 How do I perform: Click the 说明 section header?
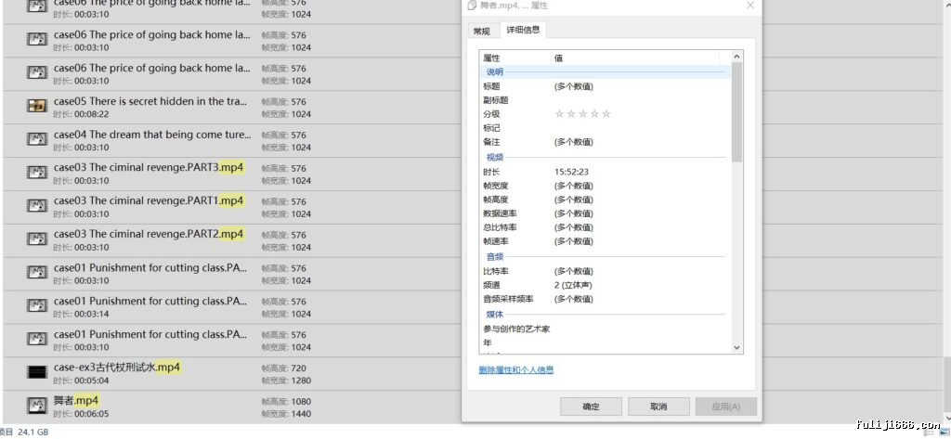click(605, 71)
